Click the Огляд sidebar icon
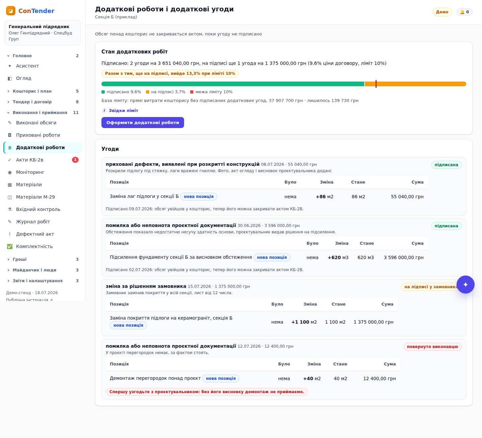 tap(10, 78)
